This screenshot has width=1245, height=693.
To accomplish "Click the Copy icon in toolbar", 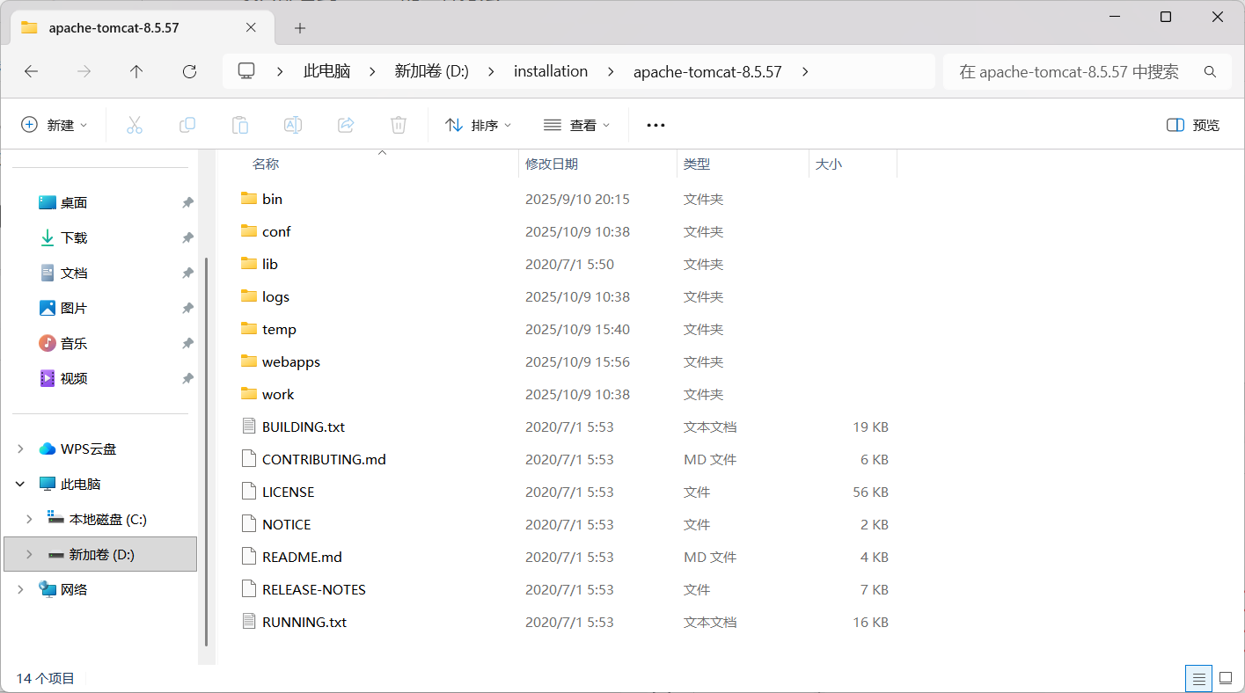I will 187,125.
